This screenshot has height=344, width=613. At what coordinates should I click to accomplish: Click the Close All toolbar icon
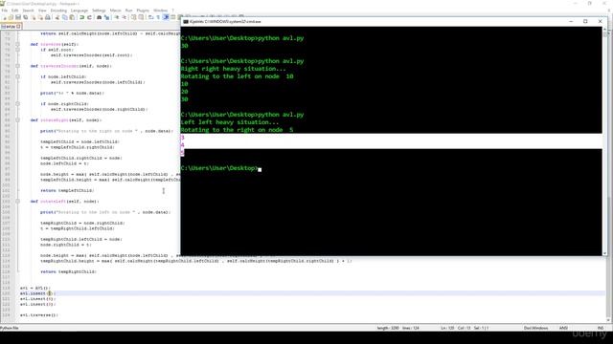(40, 17)
